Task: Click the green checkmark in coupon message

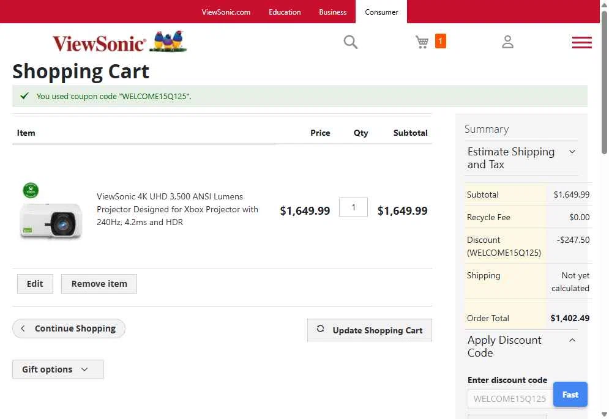Action: [x=24, y=95]
